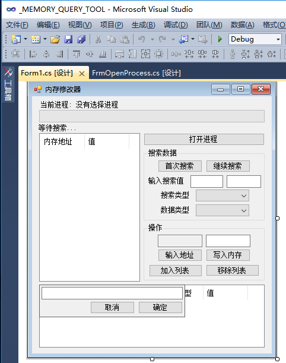Expand the Debug configuration dropdown
286x363 pixels.
278,39
